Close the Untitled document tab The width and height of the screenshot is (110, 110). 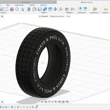click(55, 2)
